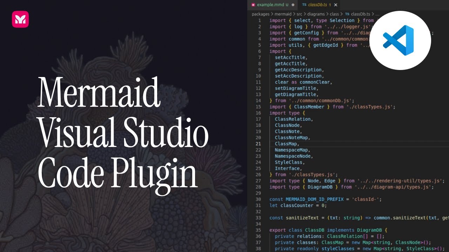Click 'NamespaceMap,' in the code

[x=293, y=150]
